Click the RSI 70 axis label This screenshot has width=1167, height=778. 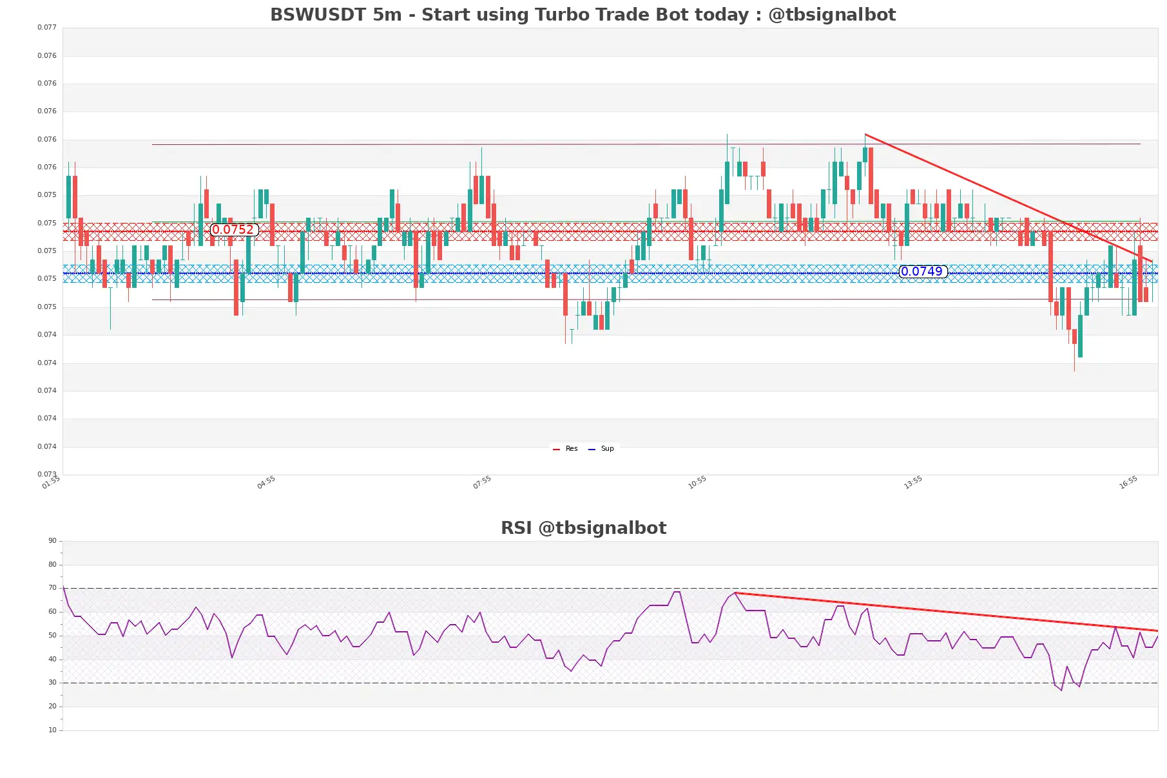[x=53, y=588]
